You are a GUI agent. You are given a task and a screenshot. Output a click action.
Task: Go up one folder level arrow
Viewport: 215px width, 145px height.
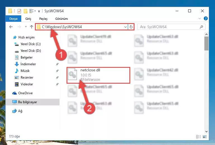(x=32, y=27)
